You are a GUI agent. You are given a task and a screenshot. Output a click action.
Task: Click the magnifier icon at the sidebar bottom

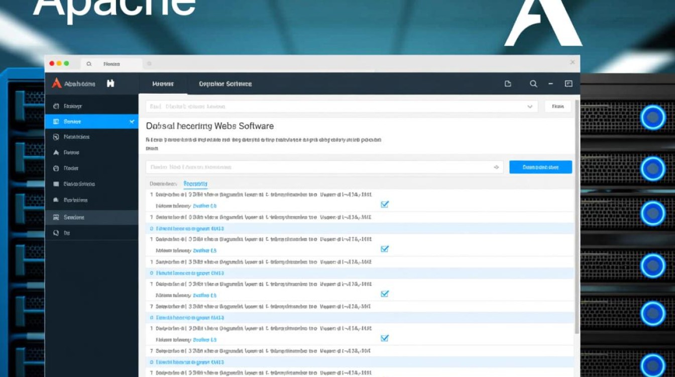click(x=56, y=233)
